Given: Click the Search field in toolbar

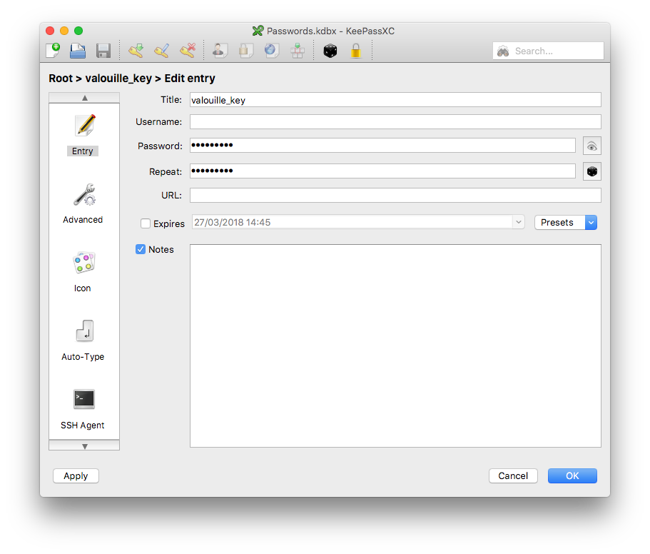Looking at the screenshot, I should [x=548, y=51].
